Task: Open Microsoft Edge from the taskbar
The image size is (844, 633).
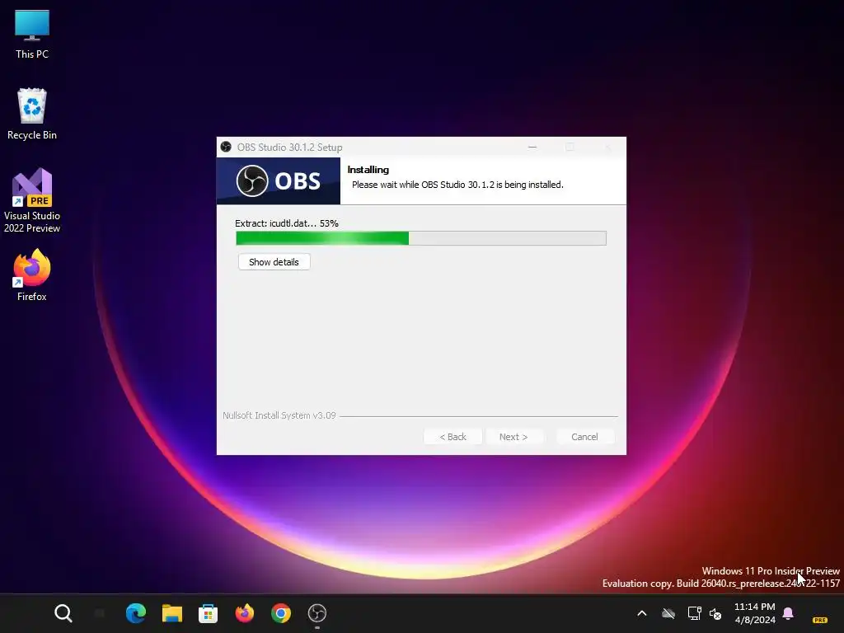Action: (x=136, y=613)
